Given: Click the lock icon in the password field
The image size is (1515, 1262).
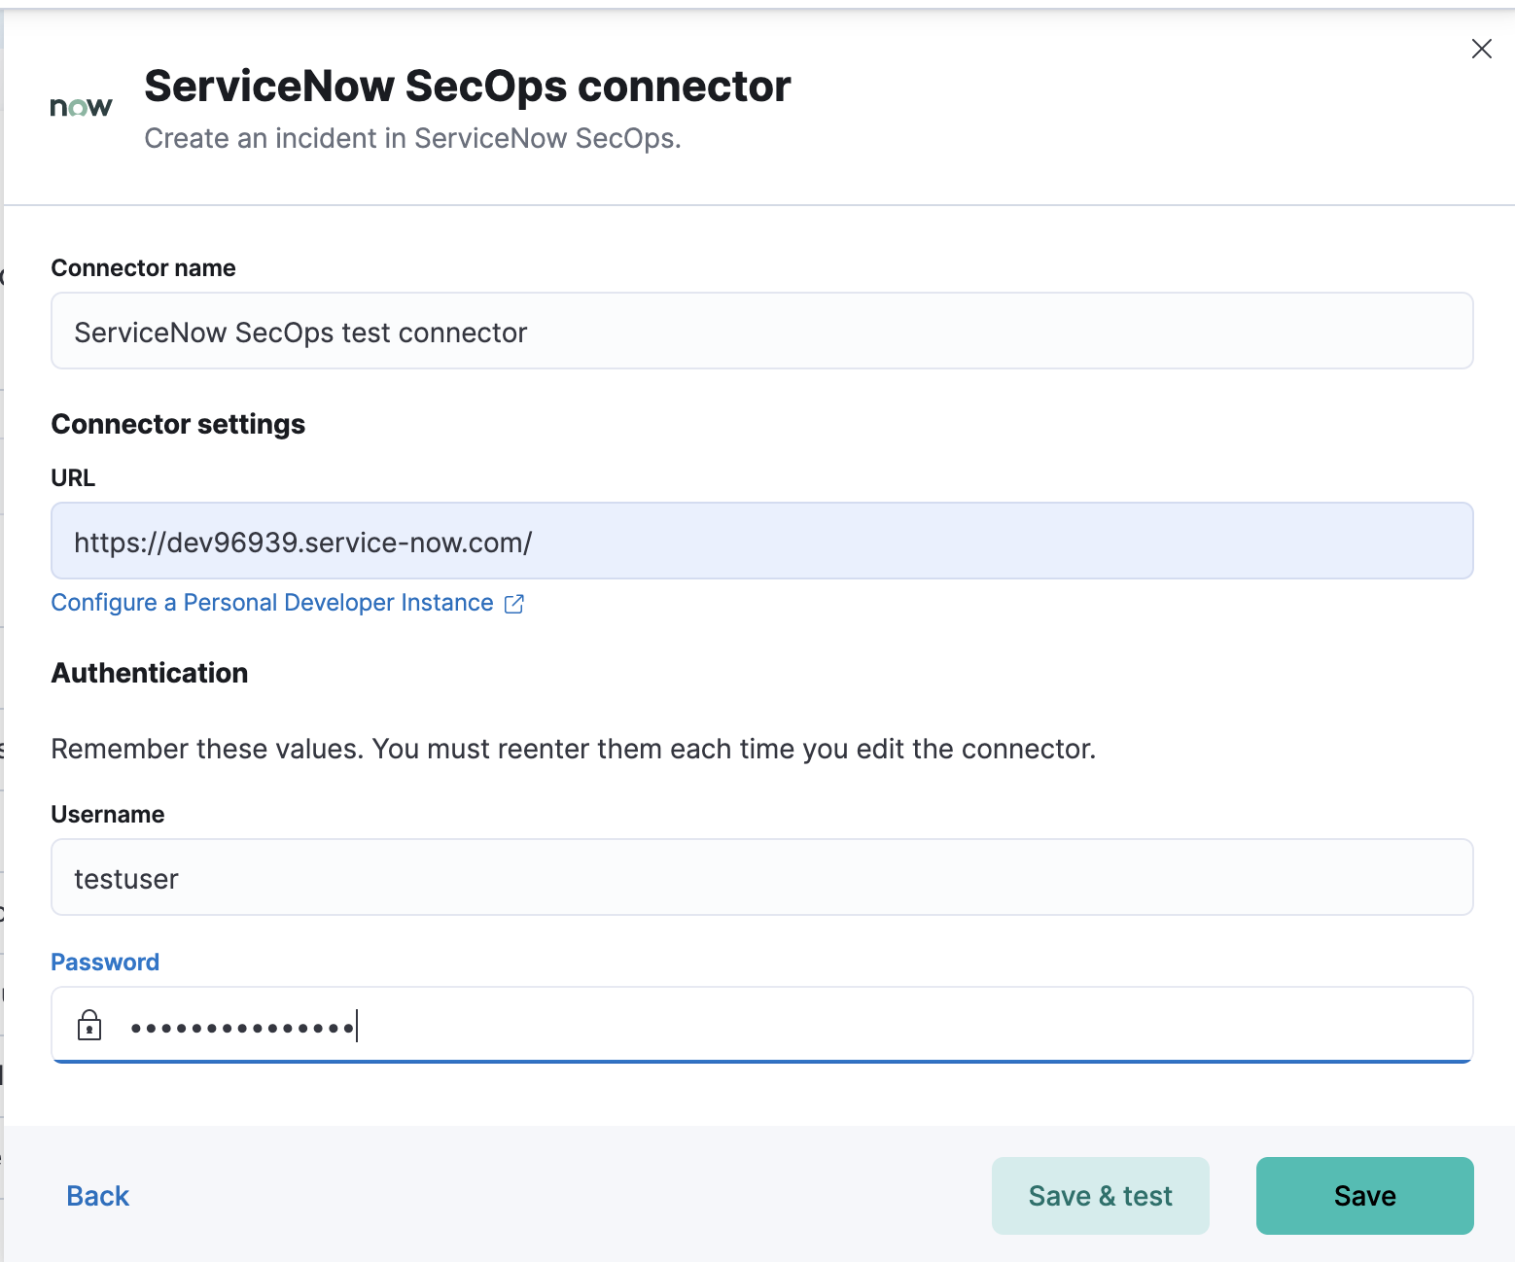Looking at the screenshot, I should coord(89,1025).
